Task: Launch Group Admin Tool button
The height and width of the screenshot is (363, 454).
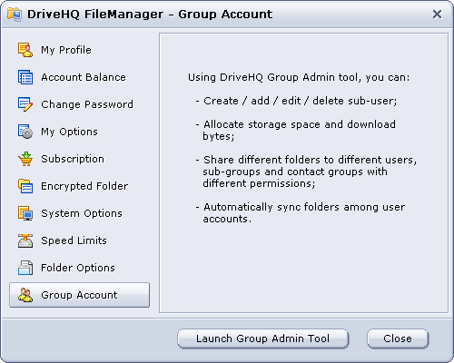Action: [263, 338]
